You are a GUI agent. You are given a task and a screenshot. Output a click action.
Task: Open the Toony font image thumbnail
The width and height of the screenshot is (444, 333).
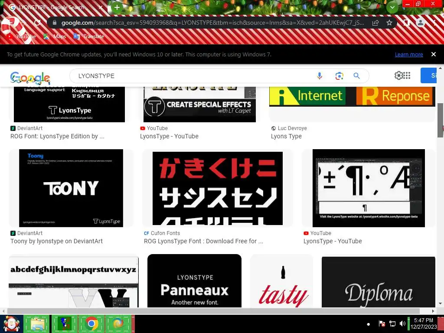tap(71, 188)
